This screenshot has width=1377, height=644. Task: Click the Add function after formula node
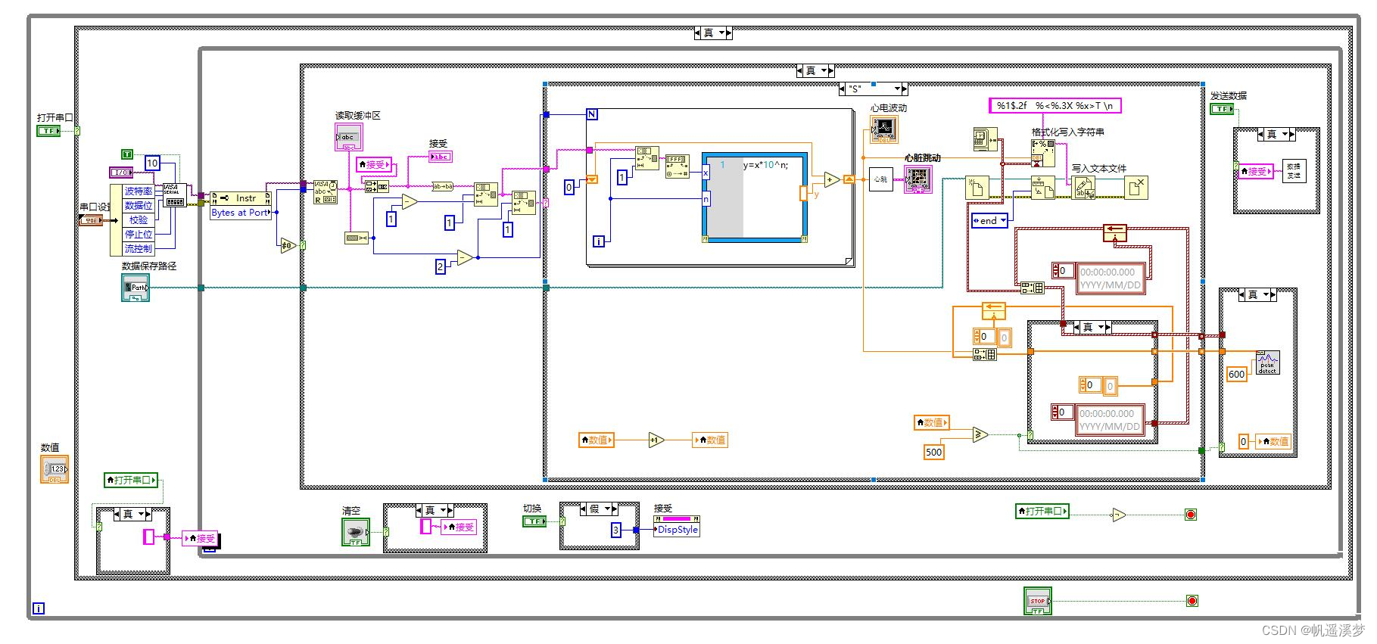tap(832, 179)
